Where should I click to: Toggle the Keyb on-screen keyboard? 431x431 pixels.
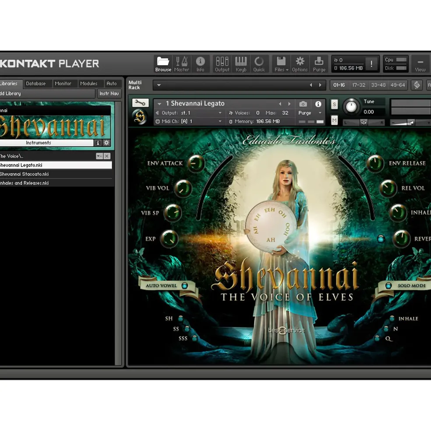tap(241, 64)
